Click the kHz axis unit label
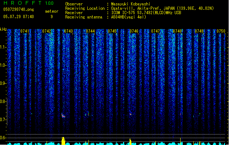Image resolution: width=229 pixels, height=145 pixels. coord(3,29)
